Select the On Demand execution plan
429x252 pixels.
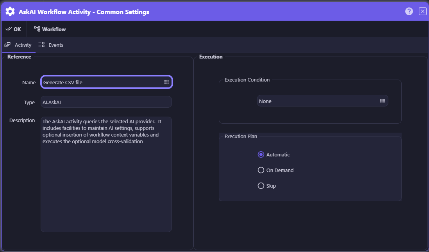pyautogui.click(x=275, y=170)
